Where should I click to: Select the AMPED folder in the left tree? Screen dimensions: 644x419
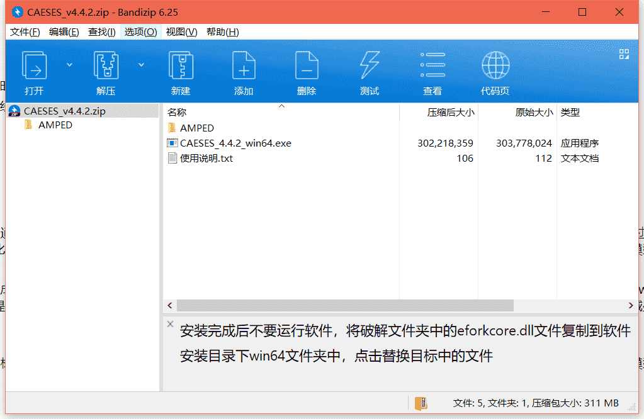[x=55, y=125]
